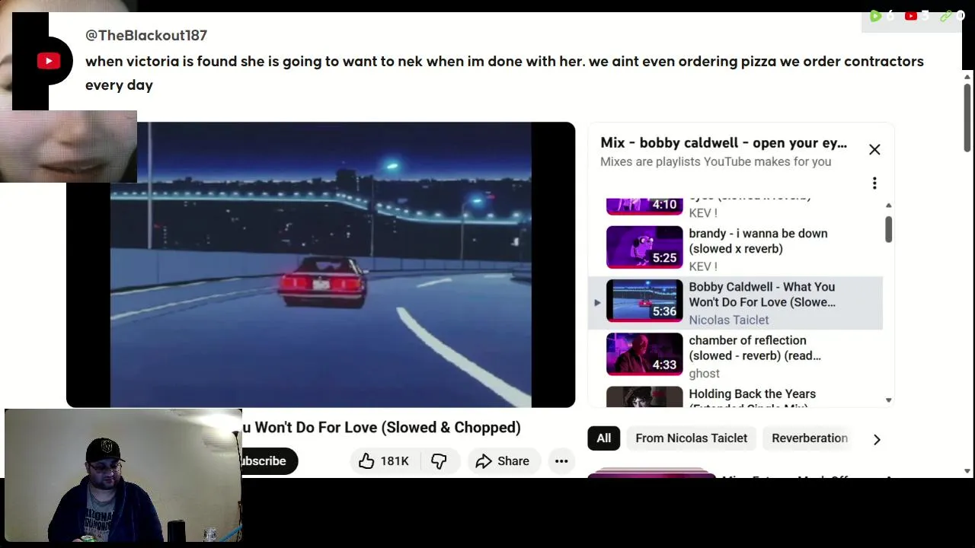Click the green chain link icon
Image resolution: width=975 pixels, height=548 pixels.
(x=946, y=15)
